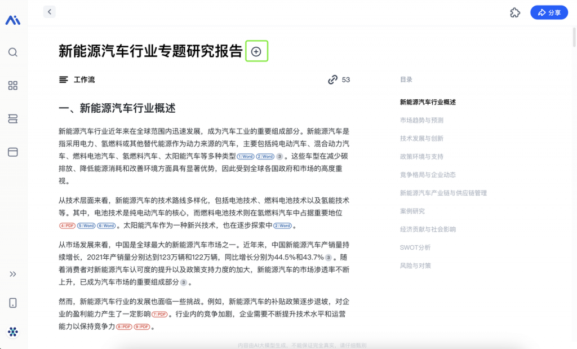Open the 8 PDF citation badge
The width and height of the screenshot is (577, 349).
click(124, 326)
